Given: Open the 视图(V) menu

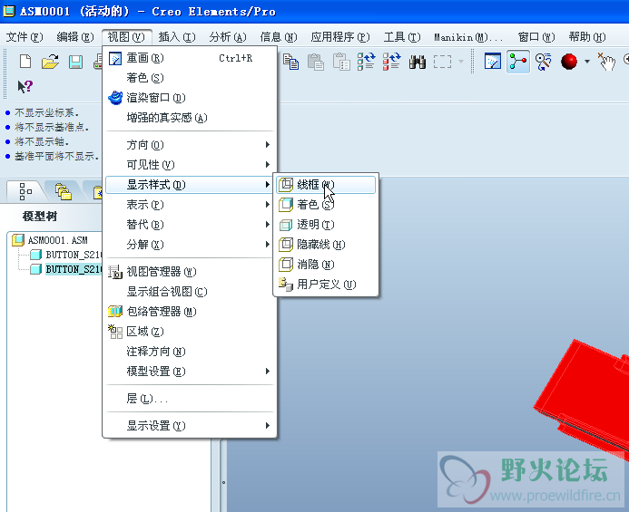Looking at the screenshot, I should (x=126, y=37).
